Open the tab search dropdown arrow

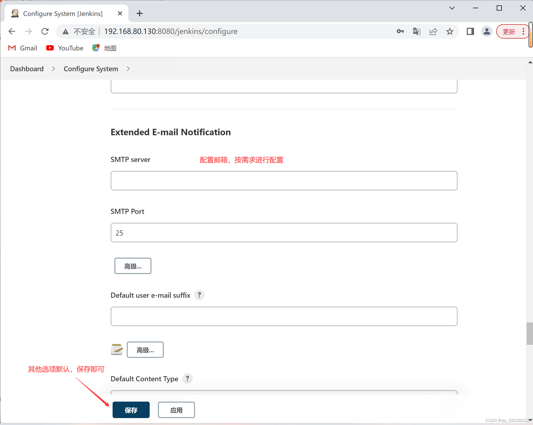point(452,8)
